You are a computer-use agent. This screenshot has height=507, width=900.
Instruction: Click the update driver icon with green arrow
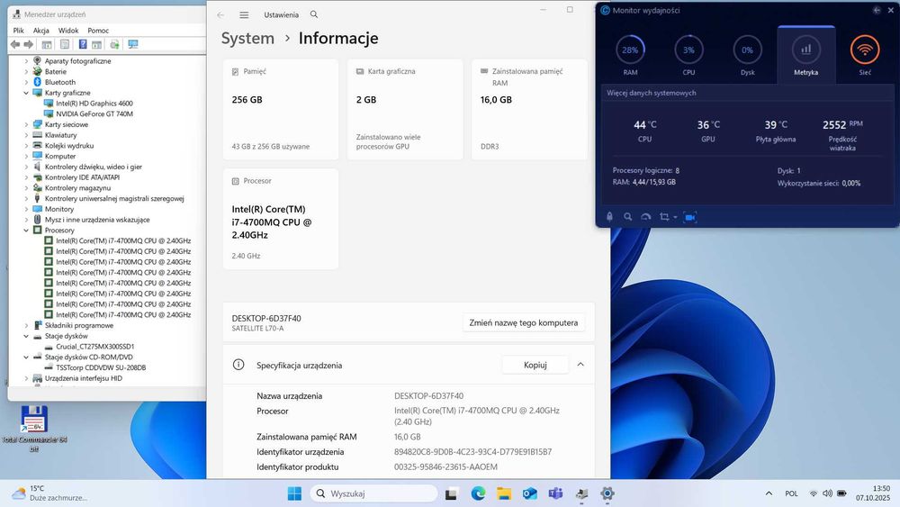115,44
